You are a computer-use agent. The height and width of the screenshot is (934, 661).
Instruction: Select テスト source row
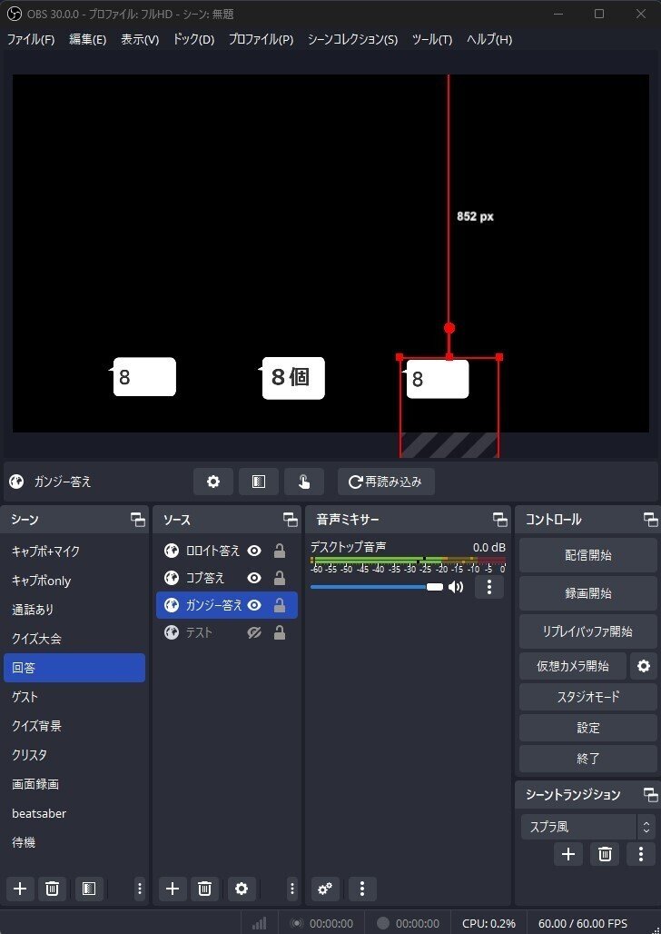(x=227, y=632)
